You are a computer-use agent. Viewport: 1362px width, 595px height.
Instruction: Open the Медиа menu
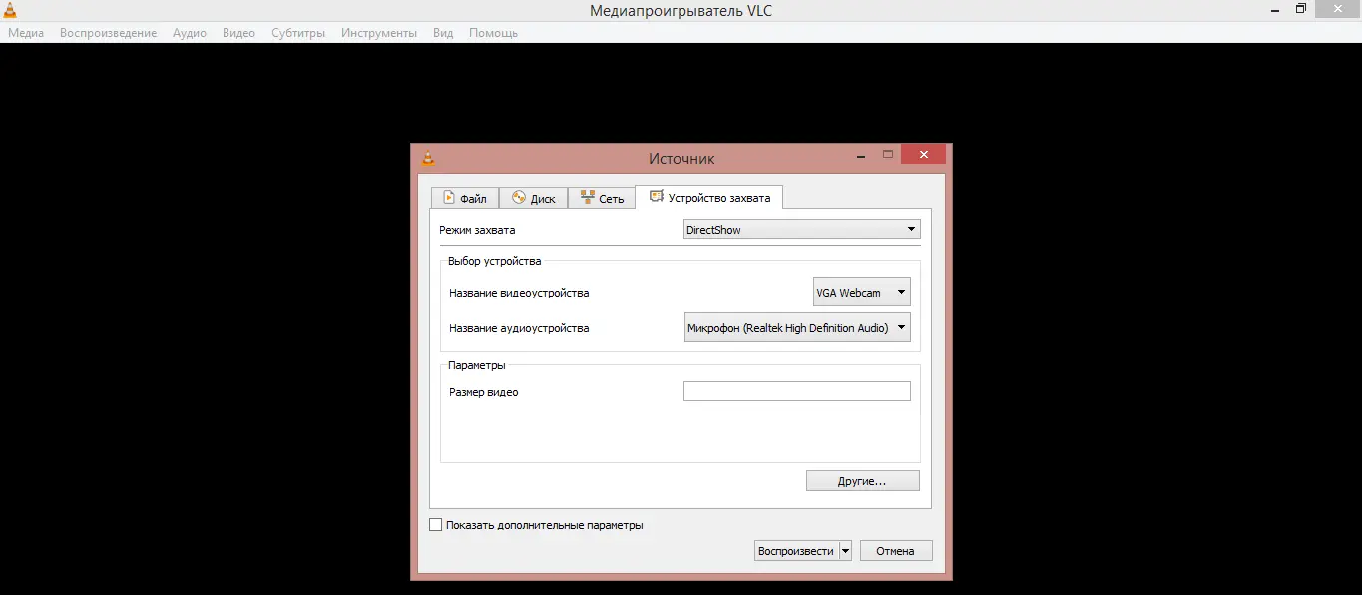tap(26, 33)
